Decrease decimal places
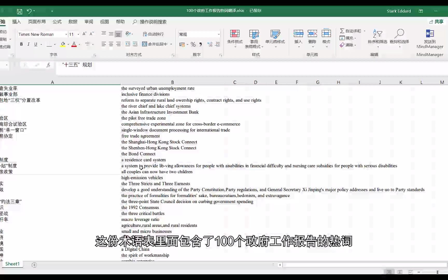 coord(217,44)
